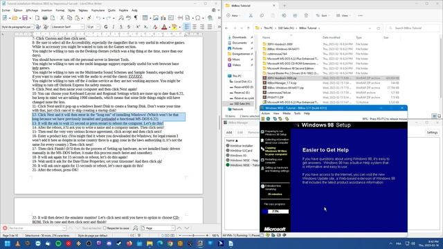Toggle formatting marks pilcrow in Writer

(x=136, y=18)
